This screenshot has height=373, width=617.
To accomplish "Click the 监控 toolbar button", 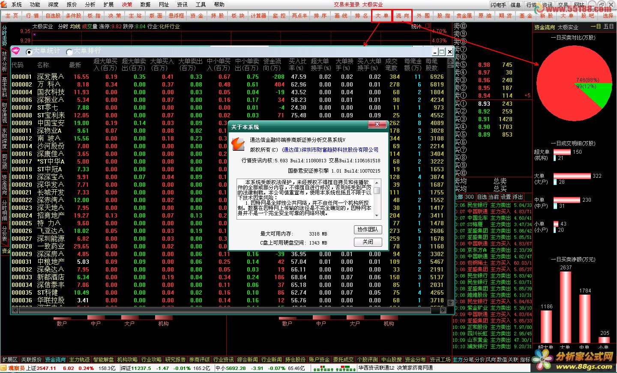I will [x=279, y=16].
